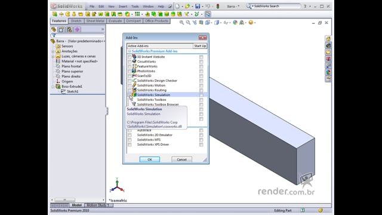Enable the PhotoWorks active checkbox
This screenshot has height=215, width=382.
(130, 71)
